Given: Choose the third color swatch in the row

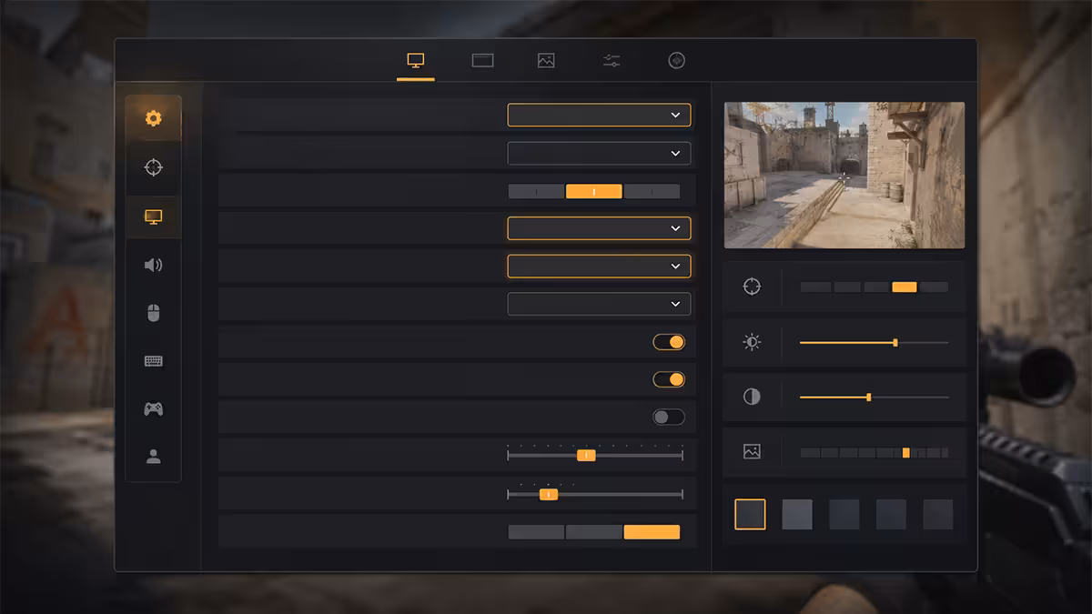Looking at the screenshot, I should point(844,514).
